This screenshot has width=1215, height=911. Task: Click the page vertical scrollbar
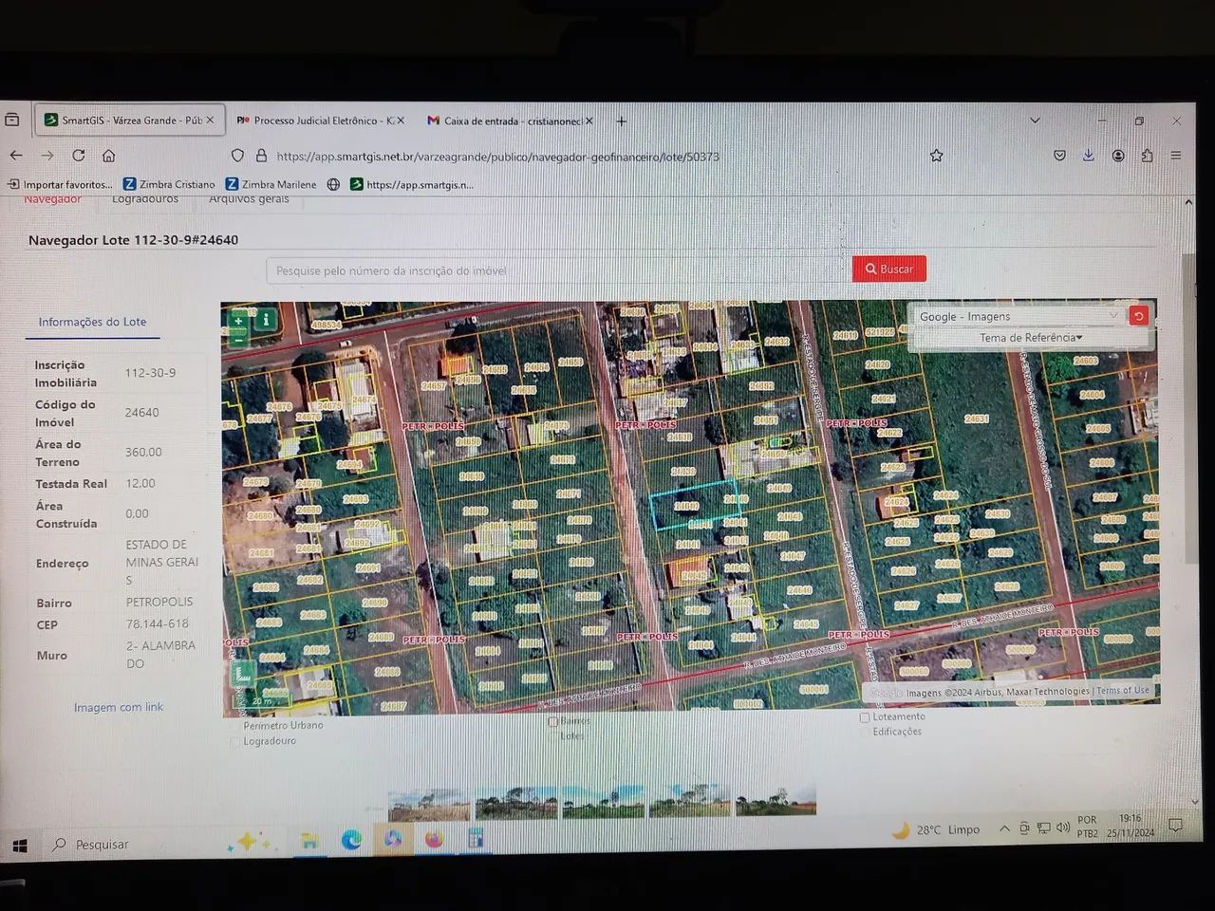pos(1189,408)
